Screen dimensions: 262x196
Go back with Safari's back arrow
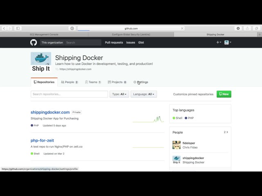tap(4, 28)
